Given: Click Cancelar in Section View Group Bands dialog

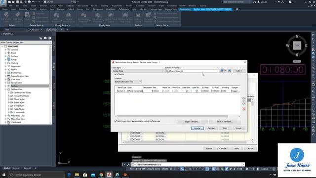Looking at the screenshot, I should point(211,129).
